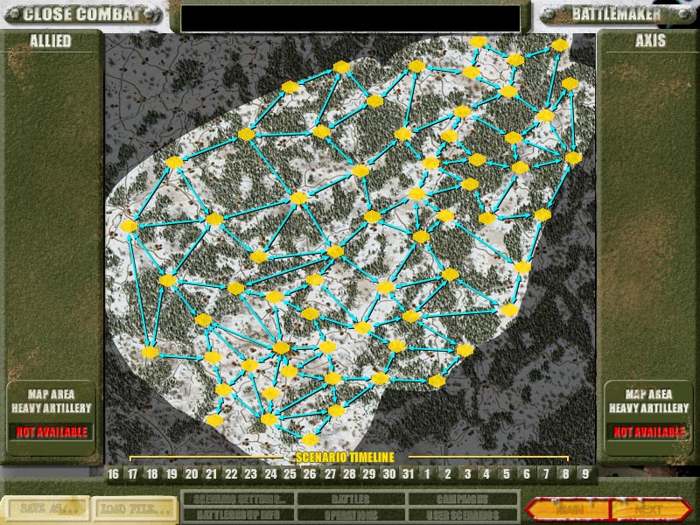Select the westernmost yellow map node
700x525 pixels.
click(x=129, y=226)
